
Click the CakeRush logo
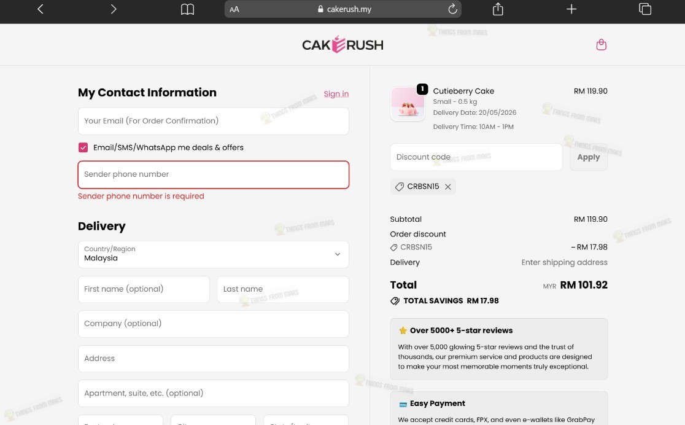[x=342, y=45]
